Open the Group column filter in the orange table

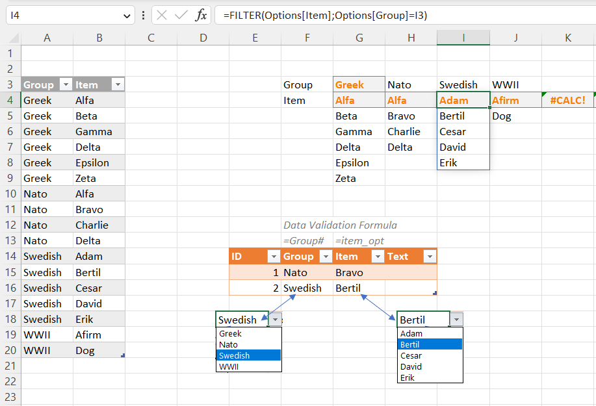[326, 257]
